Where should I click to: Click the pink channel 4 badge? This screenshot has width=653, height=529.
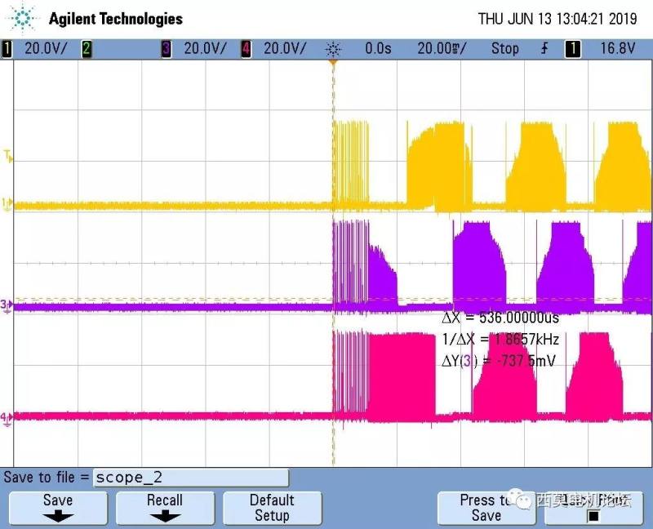point(247,49)
